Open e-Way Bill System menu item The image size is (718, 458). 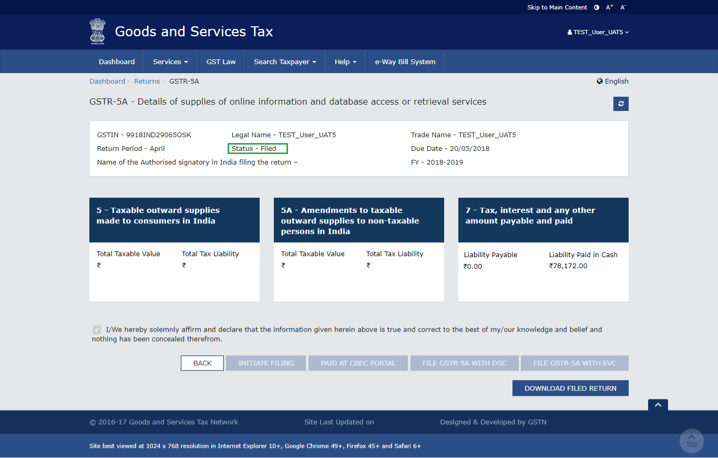[405, 62]
